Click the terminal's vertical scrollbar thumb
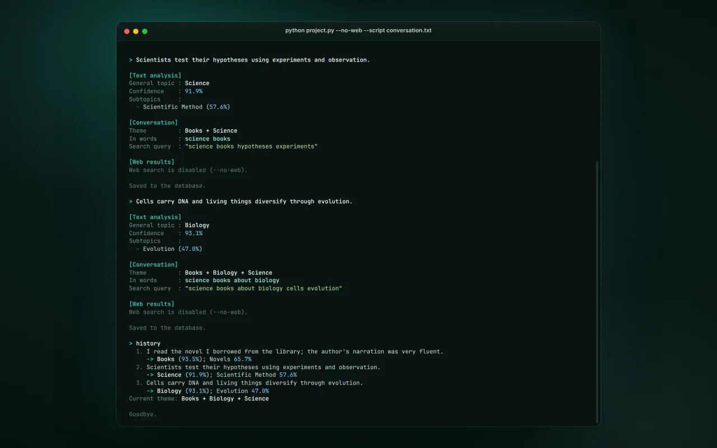The width and height of the screenshot is (717, 448). tap(597, 292)
